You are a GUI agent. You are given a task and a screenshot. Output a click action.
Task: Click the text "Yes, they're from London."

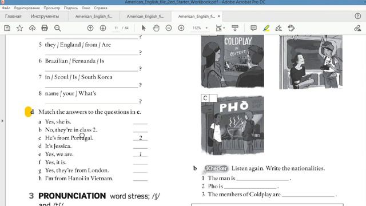tap(77, 171)
